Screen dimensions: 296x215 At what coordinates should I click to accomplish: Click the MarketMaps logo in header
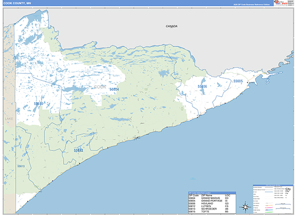[x=280, y=3]
